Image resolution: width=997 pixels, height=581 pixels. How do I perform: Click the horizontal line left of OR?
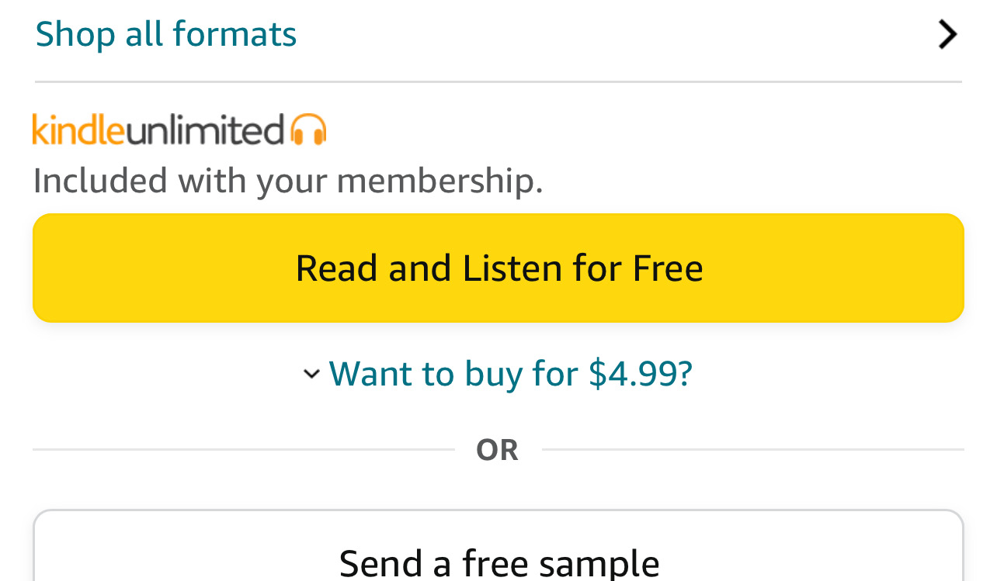pyautogui.click(x=244, y=449)
